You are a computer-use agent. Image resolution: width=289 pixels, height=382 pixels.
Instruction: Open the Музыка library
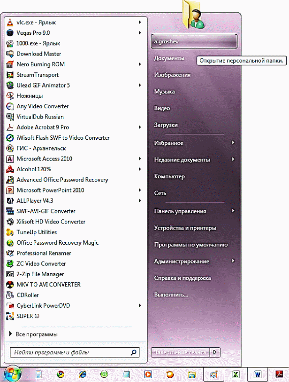pos(164,92)
